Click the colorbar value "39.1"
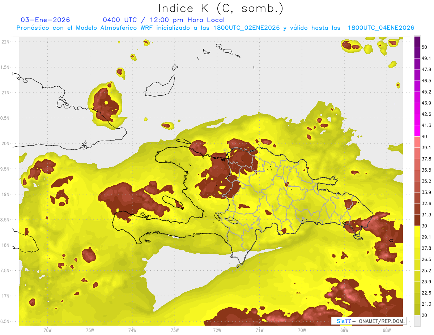434x335 pixels. [x=426, y=148]
